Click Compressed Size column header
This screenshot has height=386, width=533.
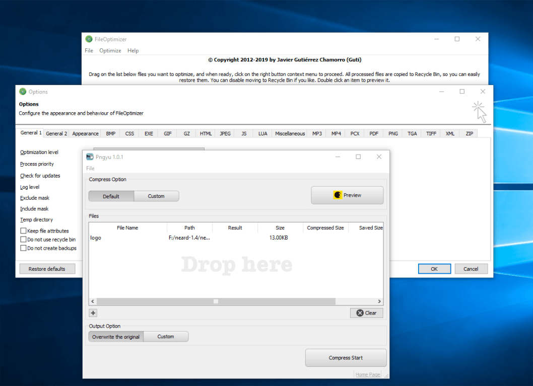(325, 228)
